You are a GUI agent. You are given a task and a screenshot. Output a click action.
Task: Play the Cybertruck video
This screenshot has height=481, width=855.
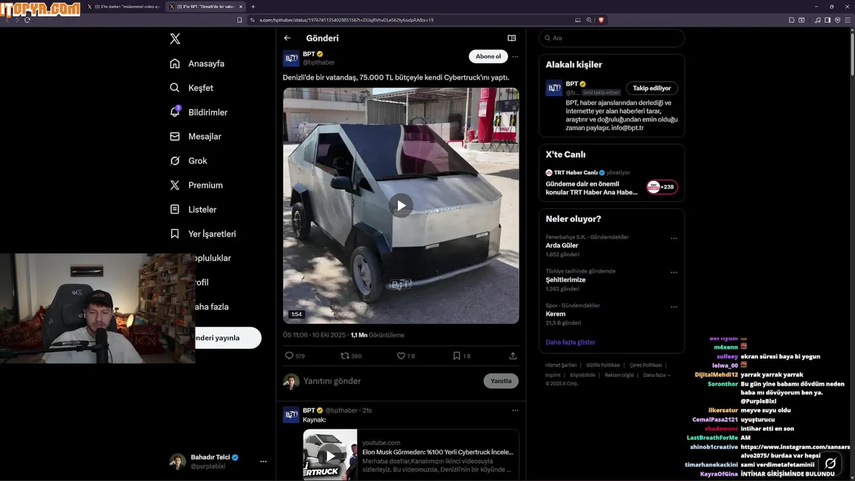401,206
